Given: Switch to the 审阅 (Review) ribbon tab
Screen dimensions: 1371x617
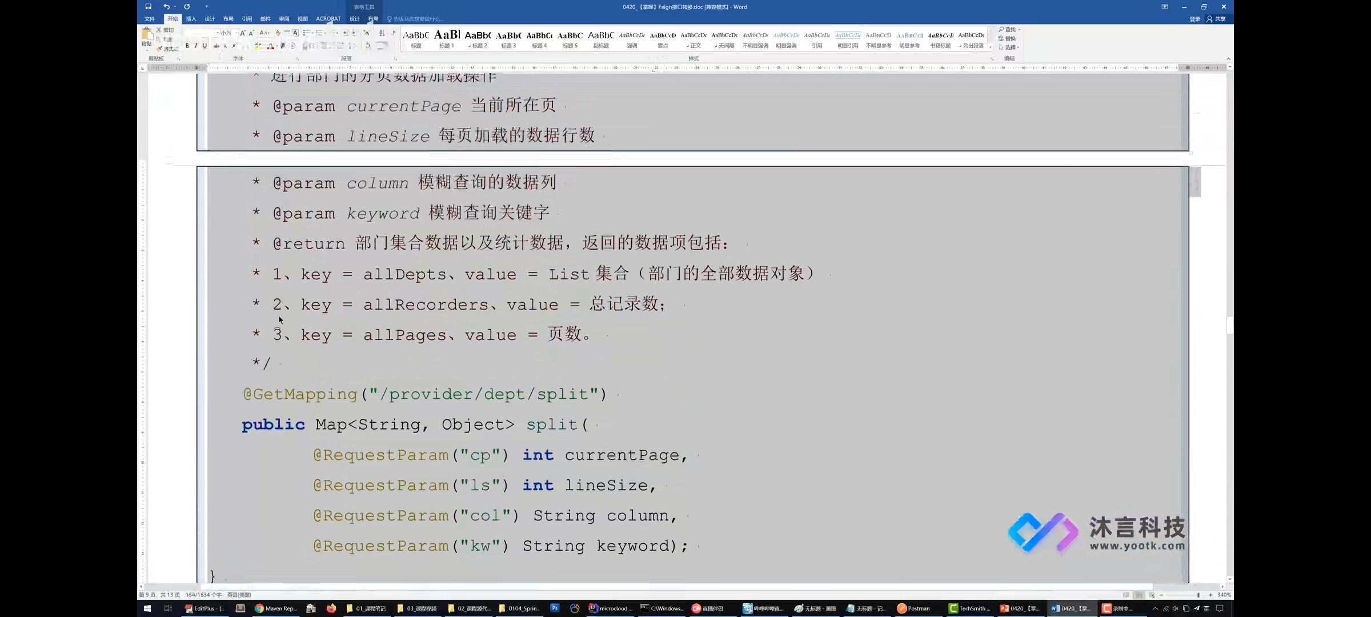Looking at the screenshot, I should [x=284, y=19].
